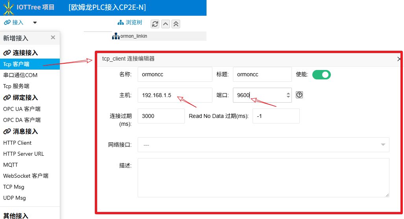Toggle the 使能 enable switch

pos(321,75)
